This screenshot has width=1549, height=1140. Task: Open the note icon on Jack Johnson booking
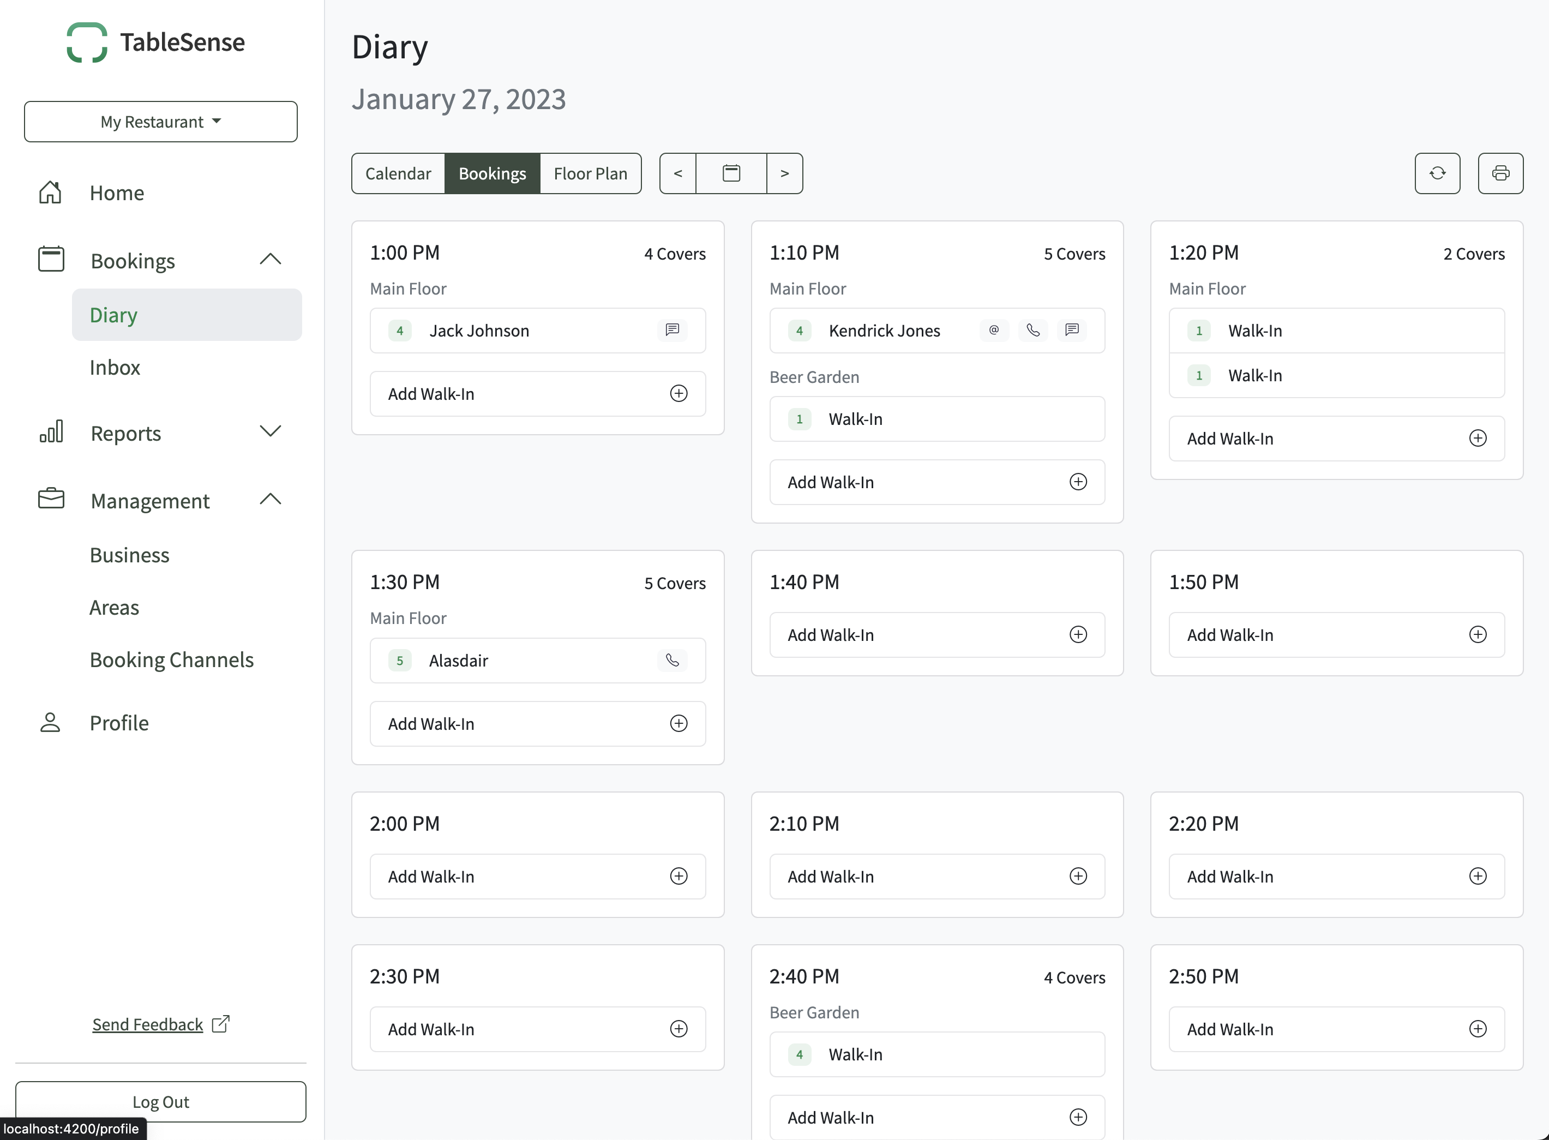pos(672,330)
